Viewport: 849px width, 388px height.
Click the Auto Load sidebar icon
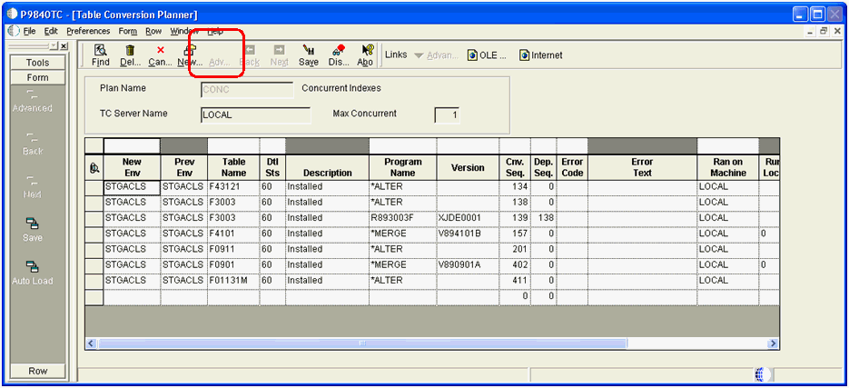[x=33, y=268]
